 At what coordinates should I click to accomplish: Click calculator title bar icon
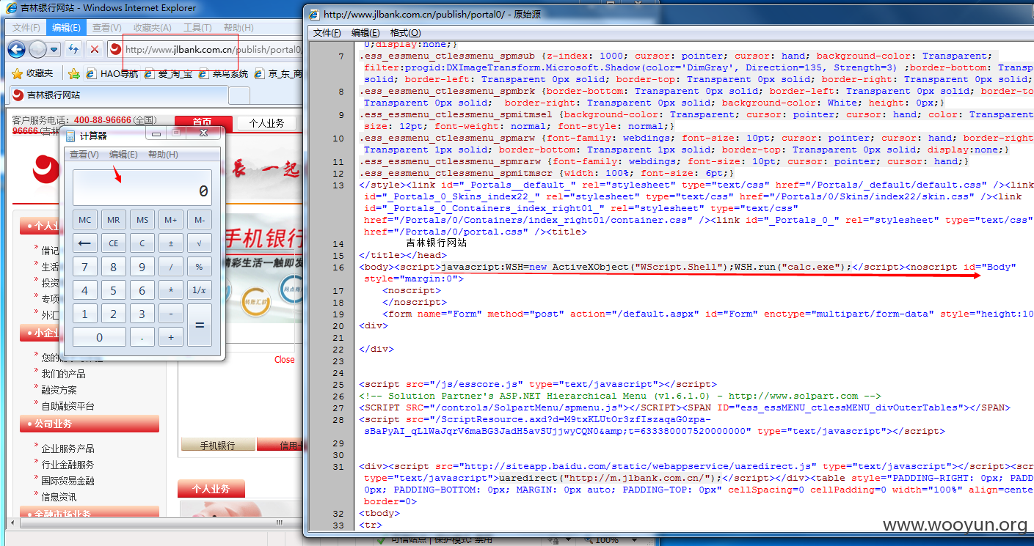point(71,135)
